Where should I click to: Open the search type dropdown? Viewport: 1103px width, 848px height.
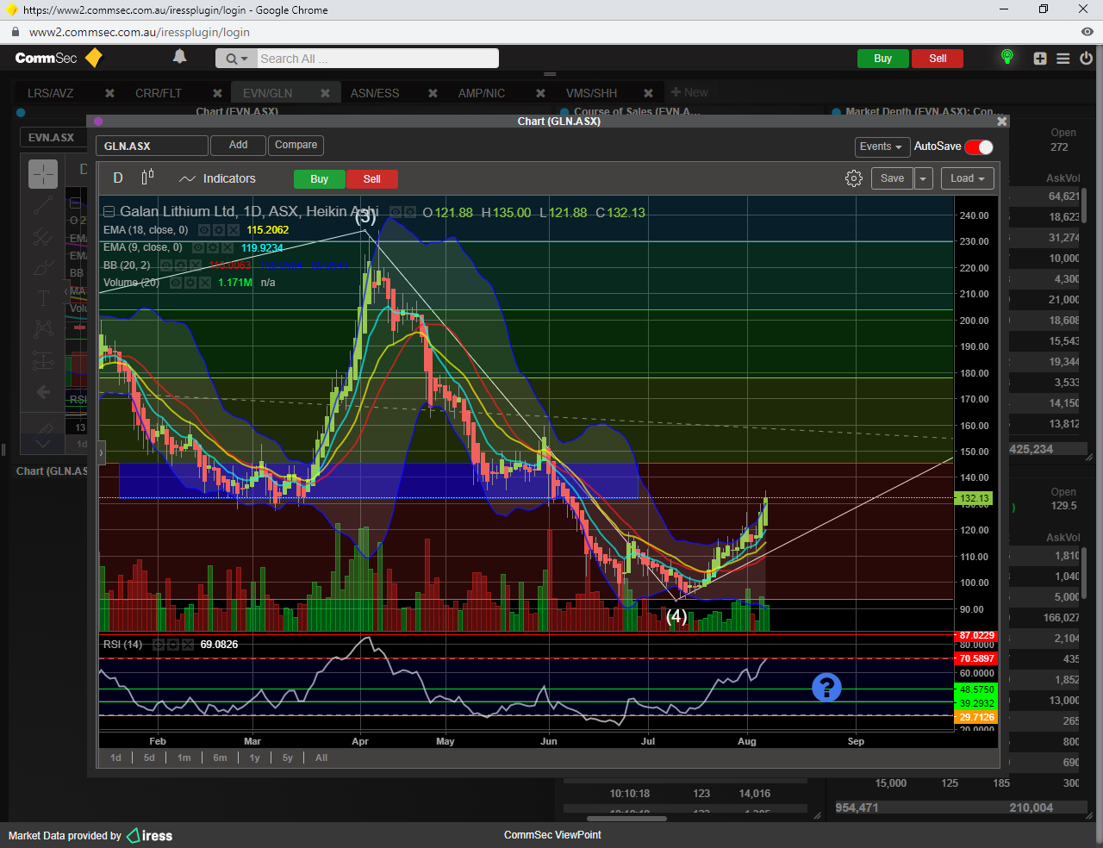236,59
